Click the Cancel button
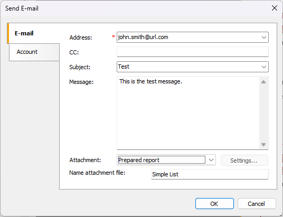 coord(257,204)
